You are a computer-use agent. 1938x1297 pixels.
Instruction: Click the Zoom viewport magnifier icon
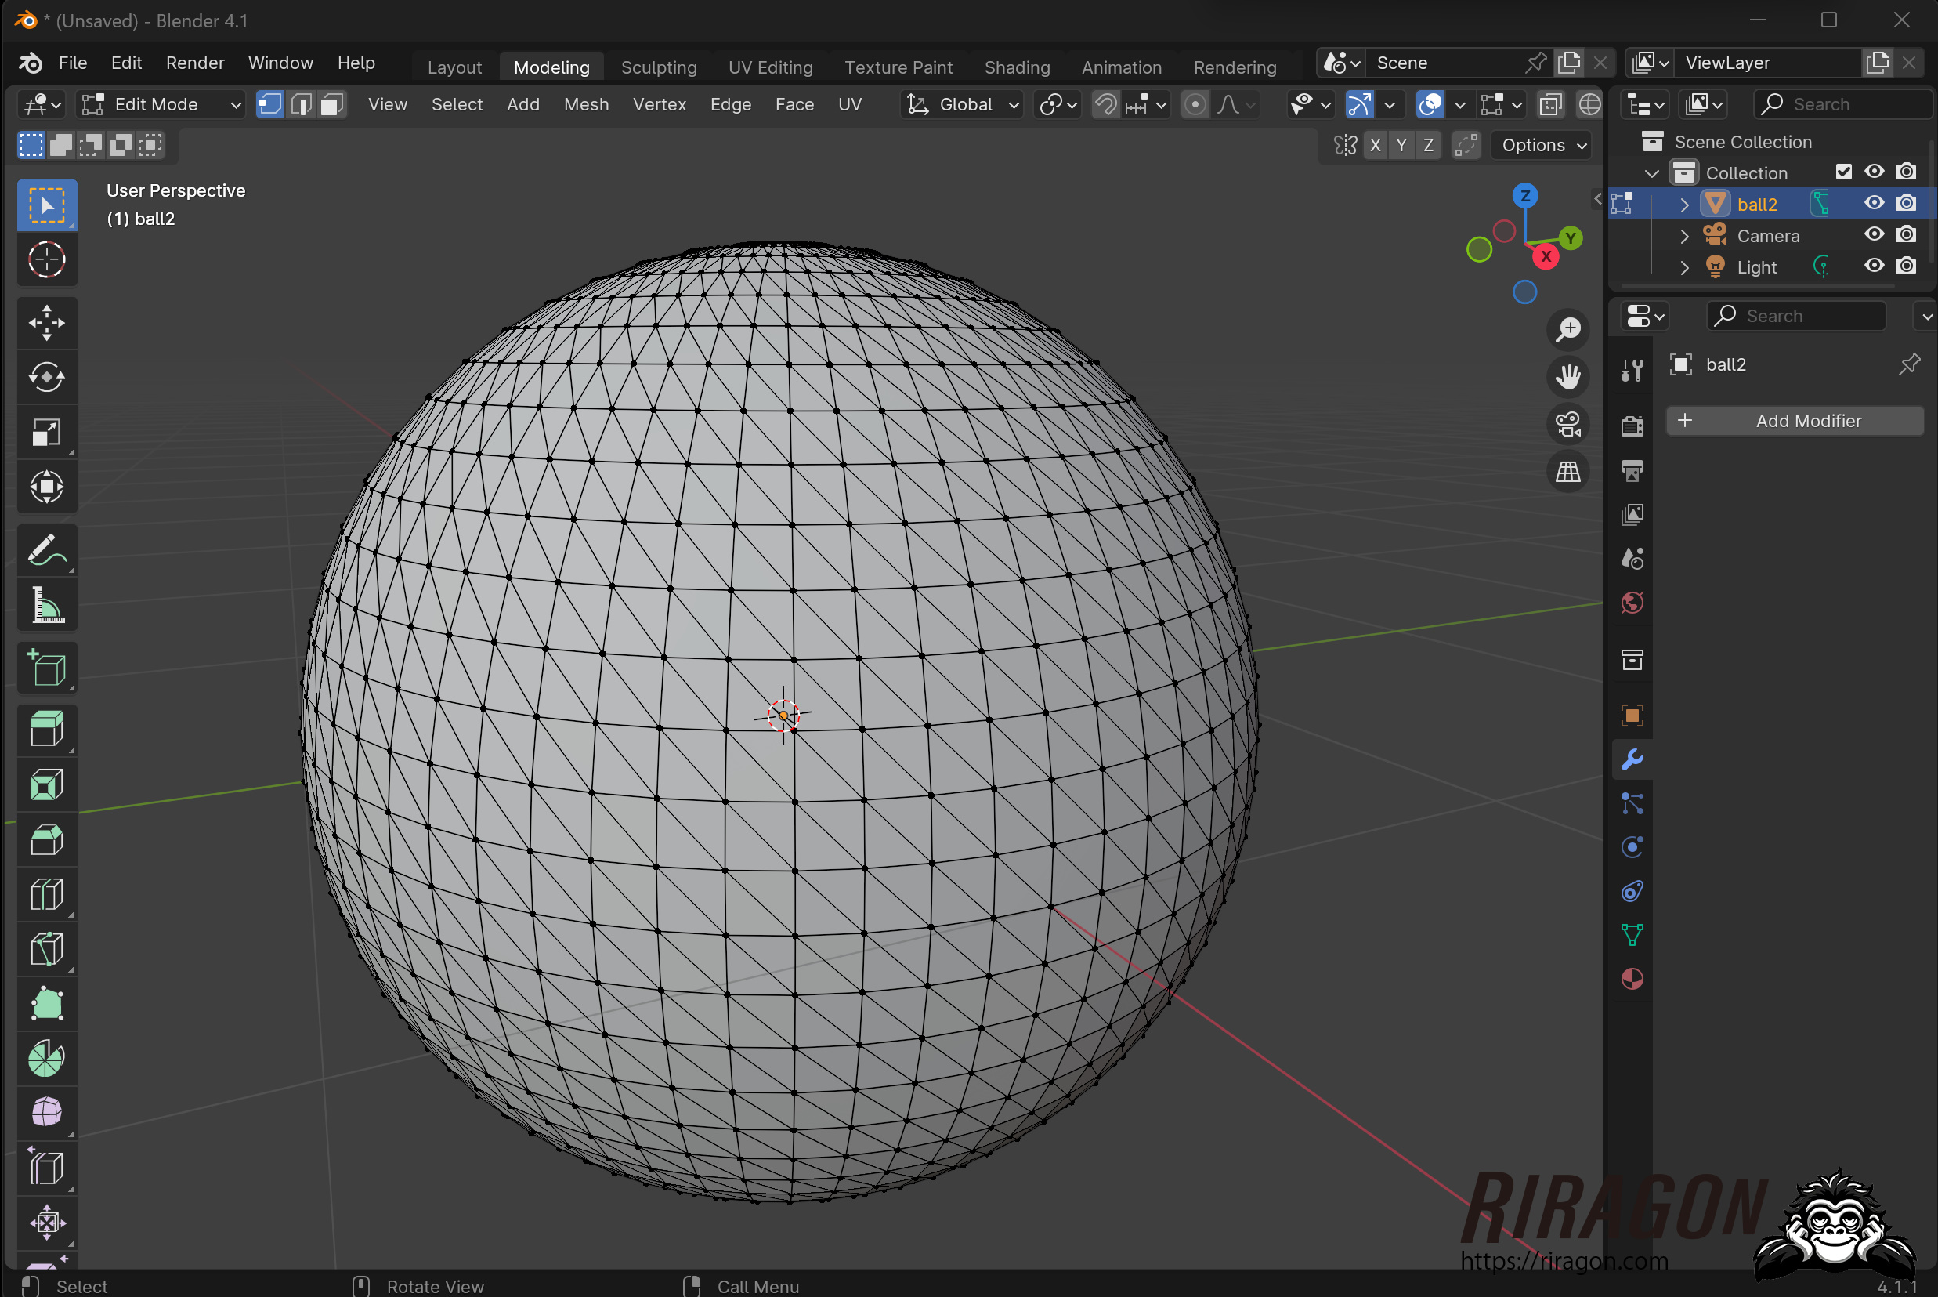(x=1567, y=330)
